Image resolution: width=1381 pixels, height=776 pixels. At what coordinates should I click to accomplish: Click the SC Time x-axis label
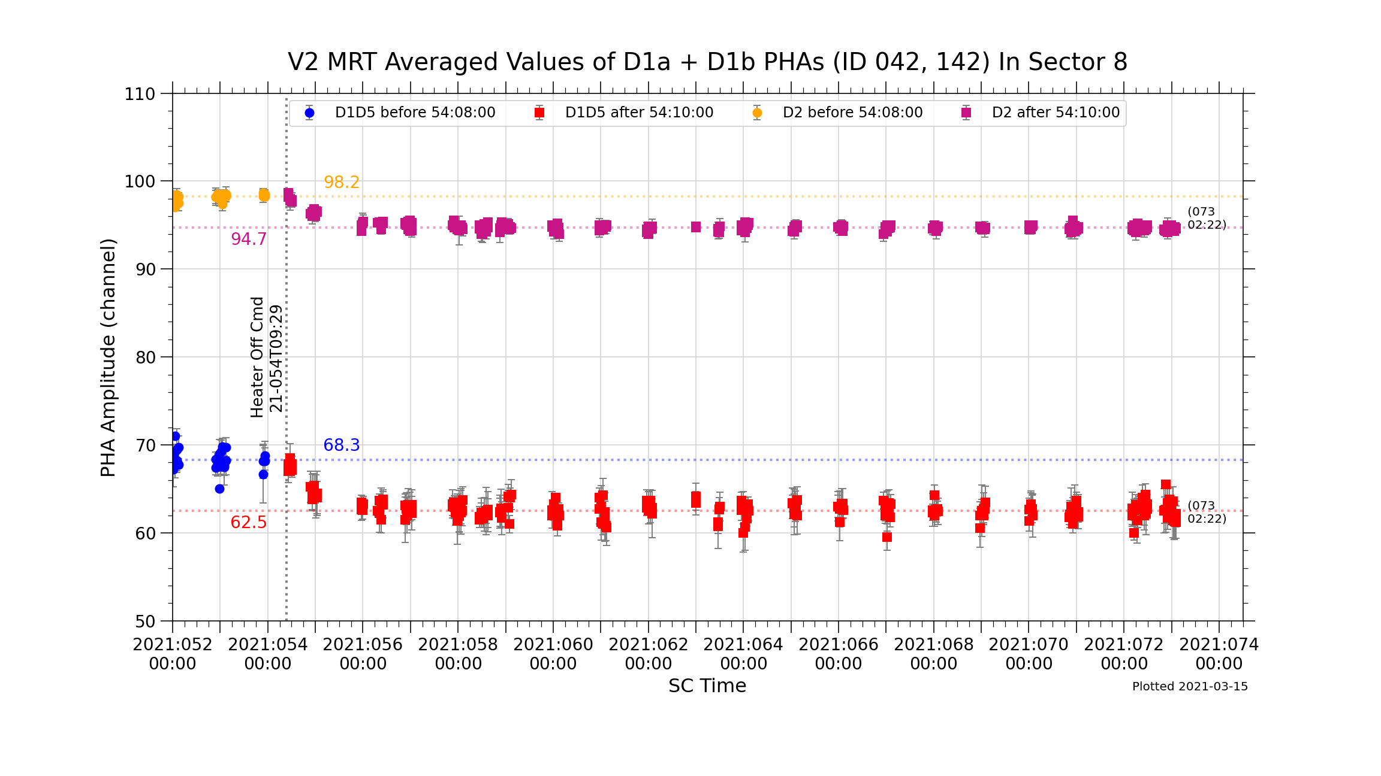pos(707,686)
